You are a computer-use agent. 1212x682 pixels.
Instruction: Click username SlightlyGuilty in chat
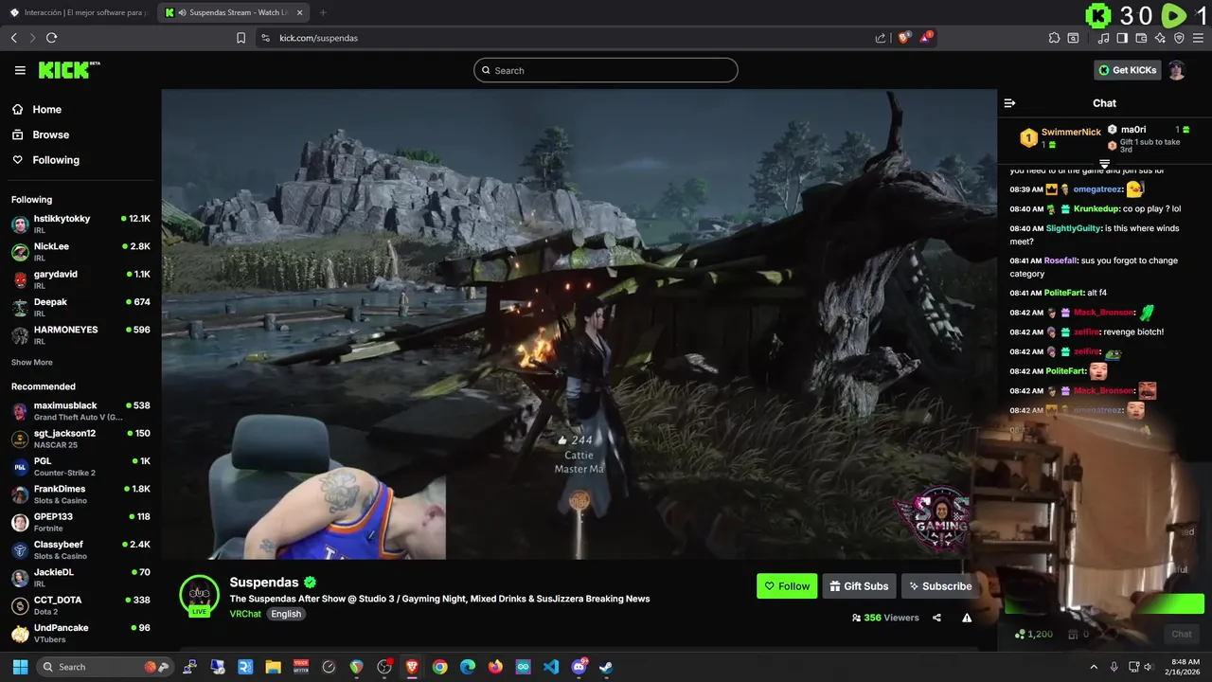pos(1074,228)
